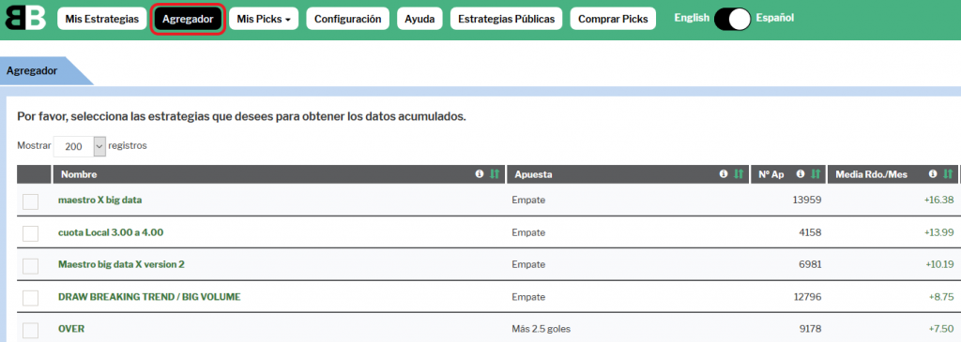Sort by Nº Ap column arrows
Image resolution: width=961 pixels, height=342 pixels.
tap(816, 174)
